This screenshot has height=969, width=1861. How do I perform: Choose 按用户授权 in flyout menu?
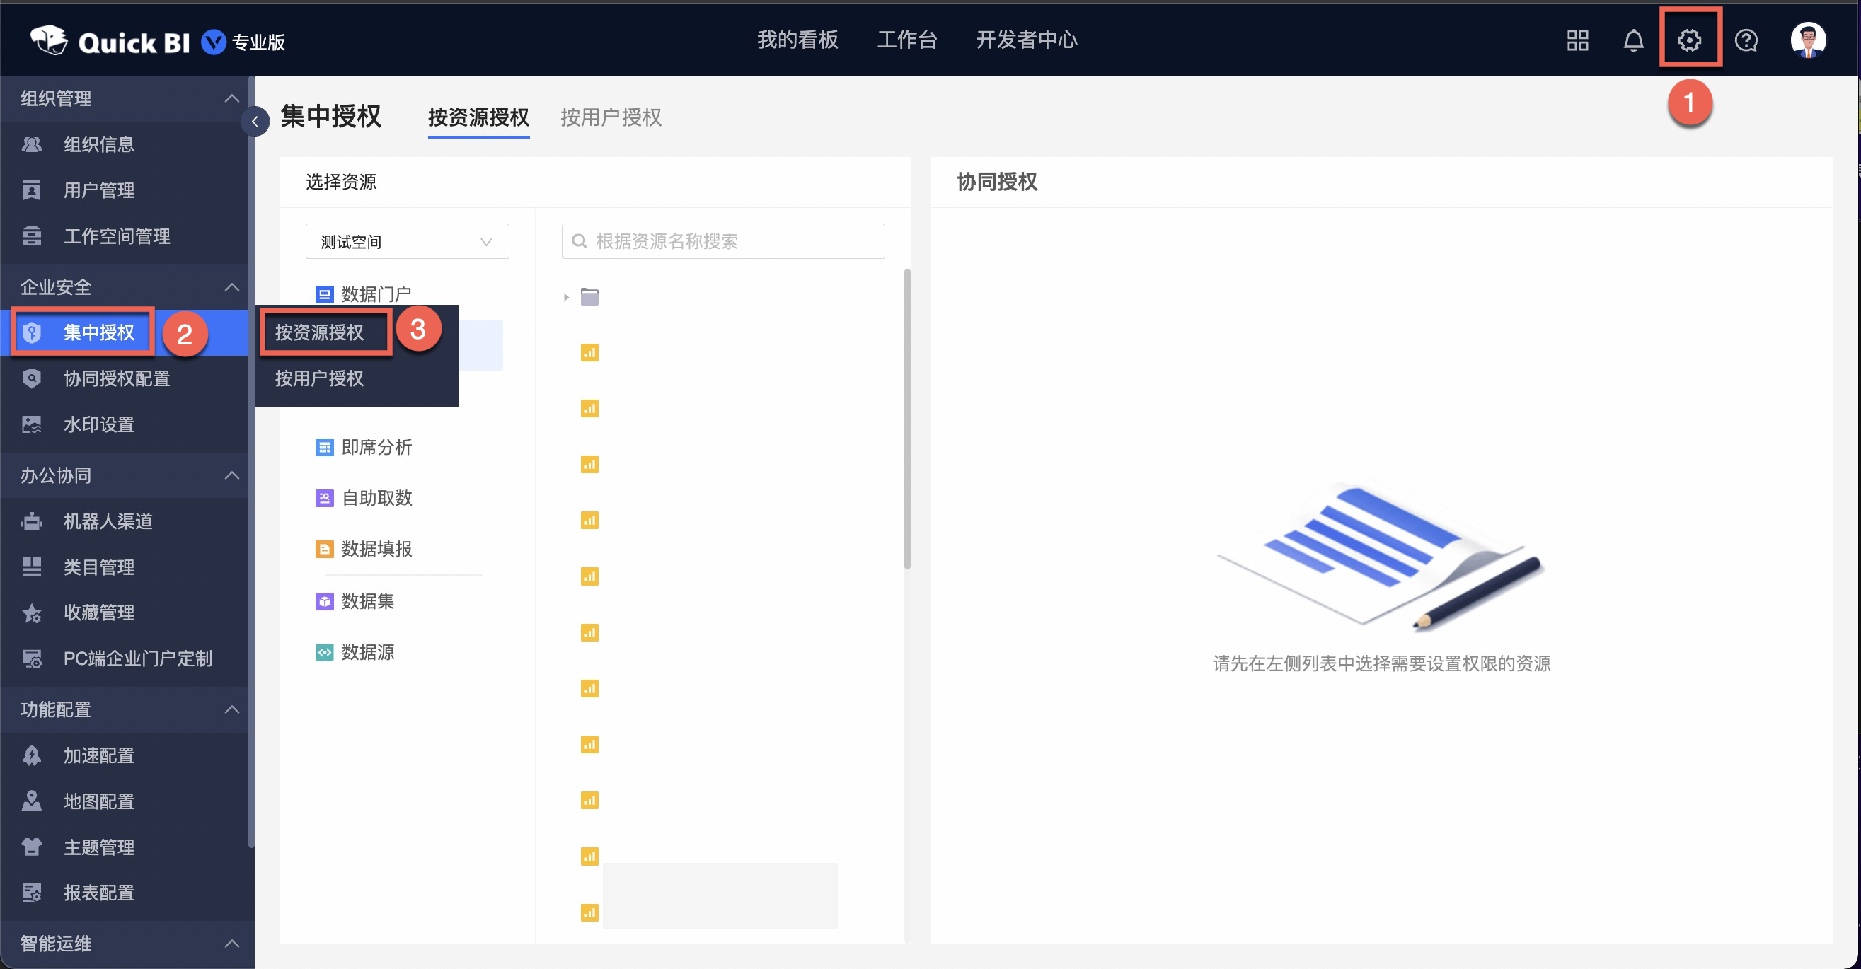point(318,378)
